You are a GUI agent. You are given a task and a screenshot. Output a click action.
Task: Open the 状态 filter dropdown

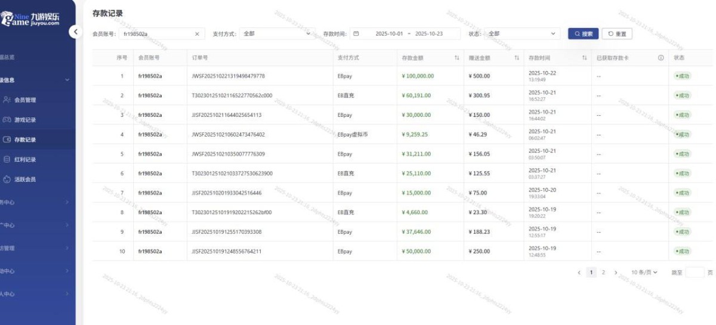tap(521, 34)
